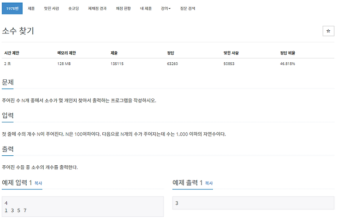
Task: Click the correct answers count 63260
Action: pos(173,64)
